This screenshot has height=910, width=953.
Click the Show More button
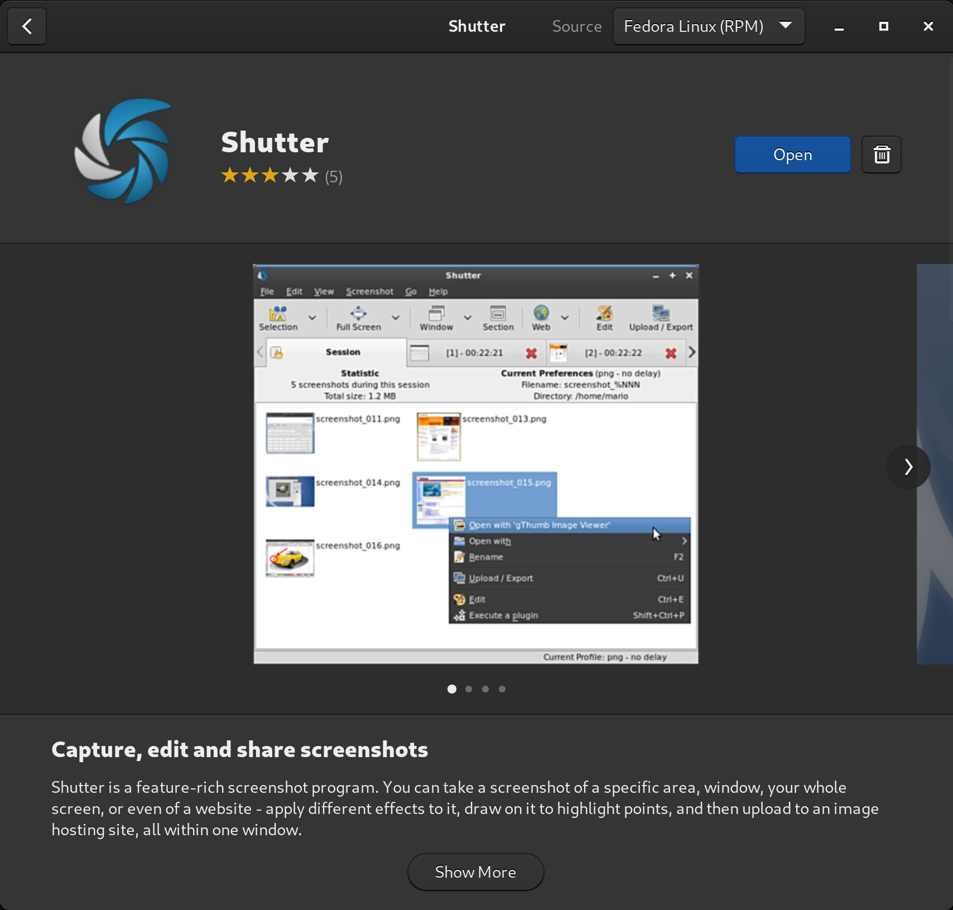coord(475,872)
